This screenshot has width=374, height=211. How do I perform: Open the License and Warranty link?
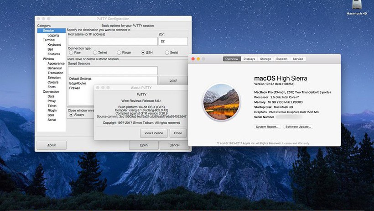pos(296,143)
